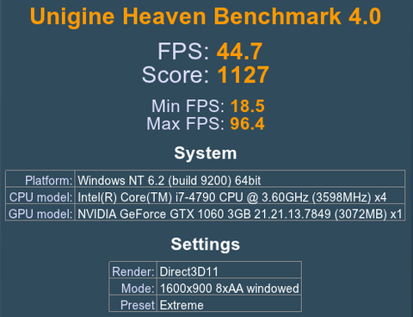Click the Min FPS: label
The image size is (413, 317).
[x=188, y=106]
